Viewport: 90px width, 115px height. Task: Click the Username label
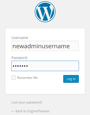(20, 38)
